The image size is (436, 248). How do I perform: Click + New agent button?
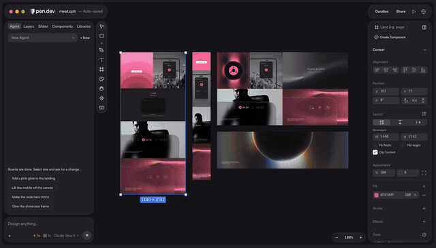pyautogui.click(x=84, y=38)
